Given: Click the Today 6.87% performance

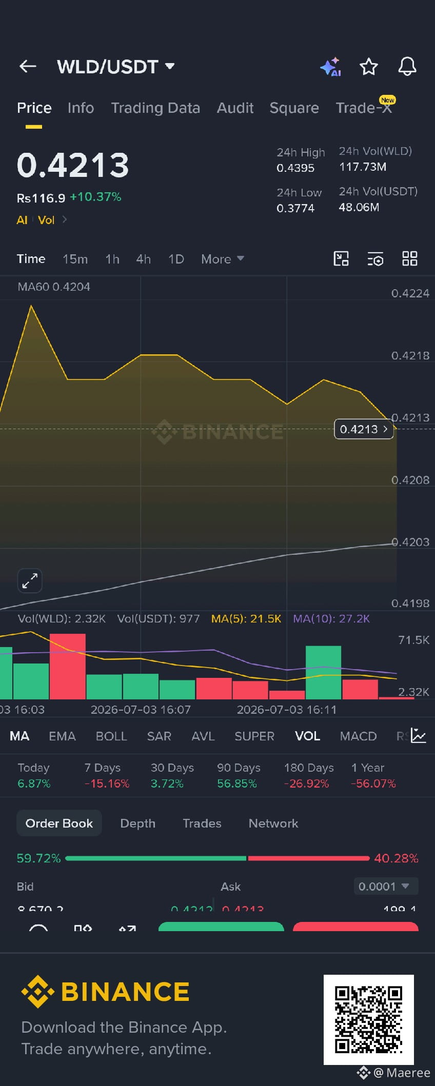Looking at the screenshot, I should coord(34,775).
